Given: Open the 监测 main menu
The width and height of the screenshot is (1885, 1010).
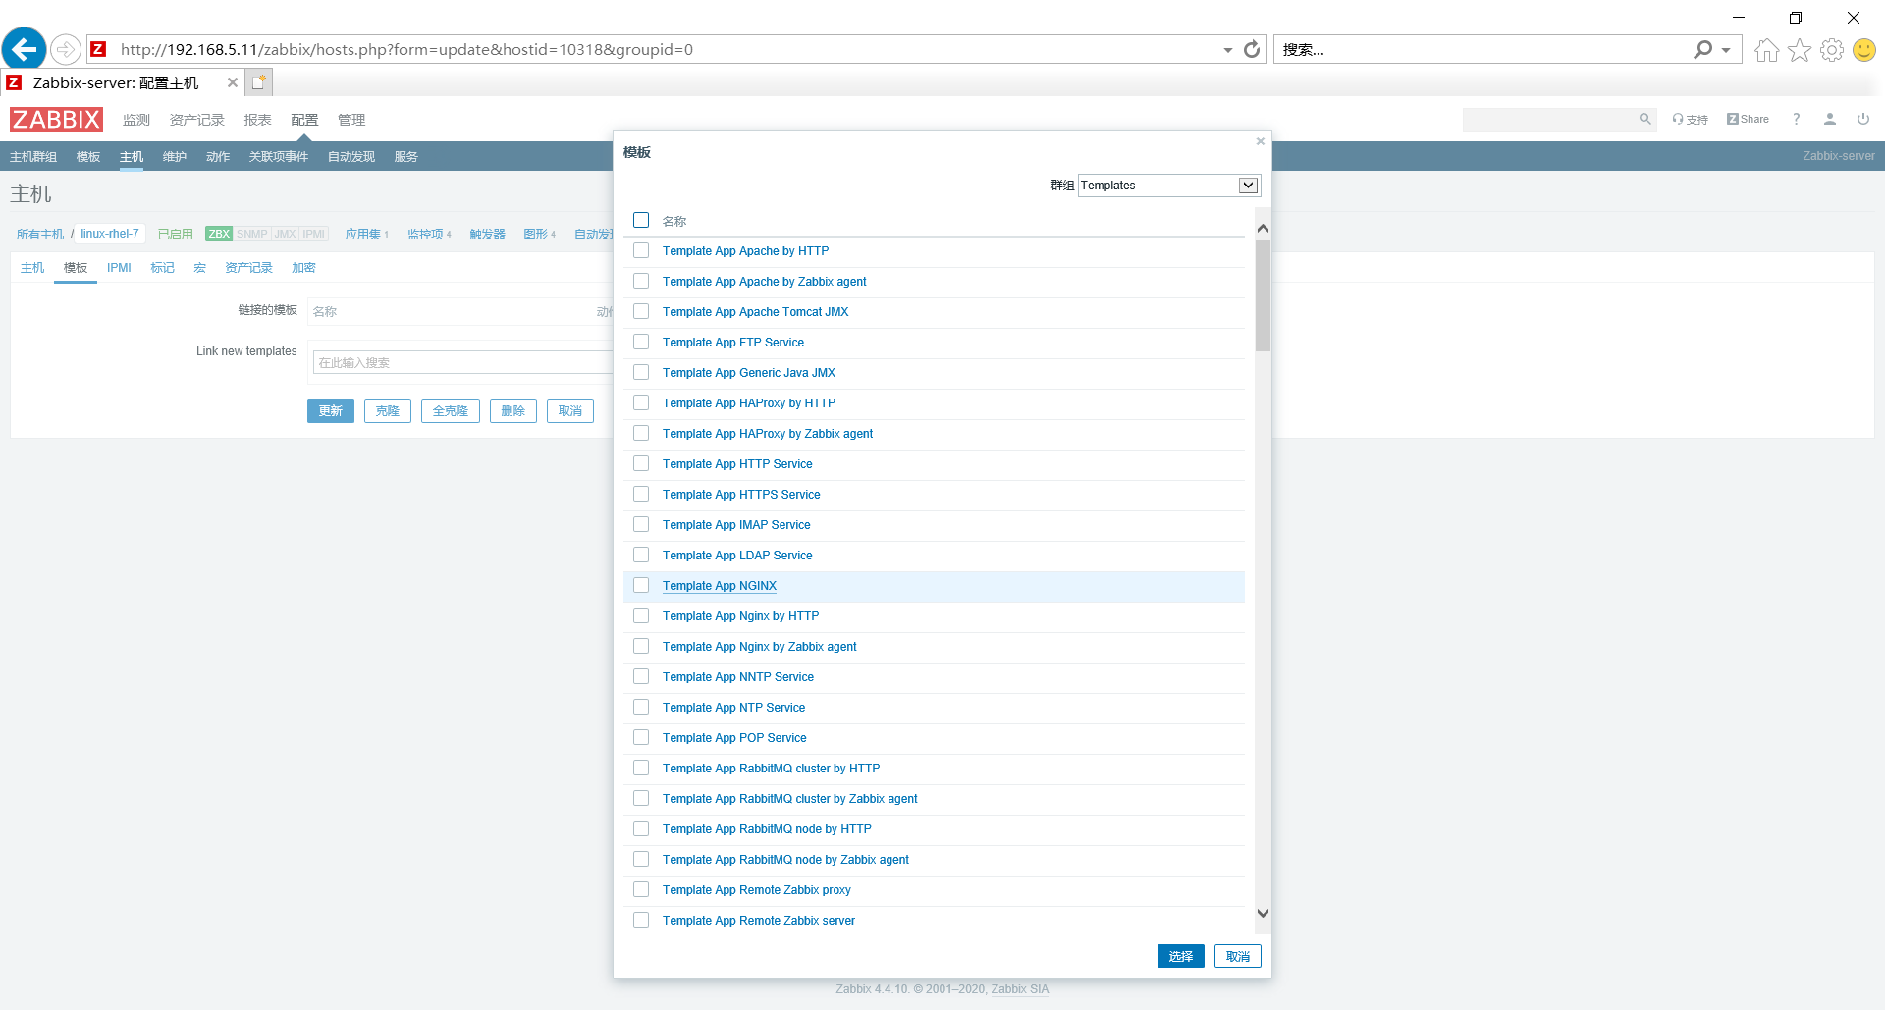Looking at the screenshot, I should [x=136, y=120].
